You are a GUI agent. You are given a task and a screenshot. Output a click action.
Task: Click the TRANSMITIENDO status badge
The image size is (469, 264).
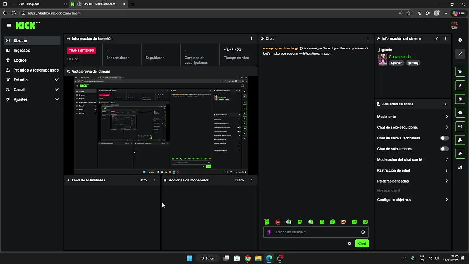82,51
